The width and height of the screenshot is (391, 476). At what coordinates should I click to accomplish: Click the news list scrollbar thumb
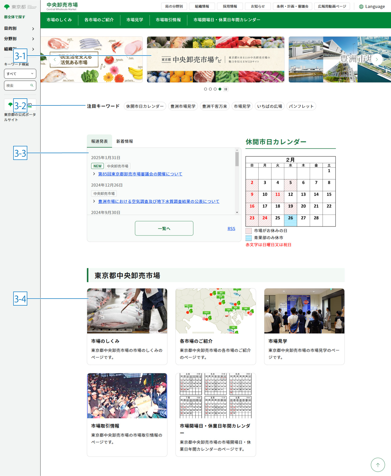[237, 159]
